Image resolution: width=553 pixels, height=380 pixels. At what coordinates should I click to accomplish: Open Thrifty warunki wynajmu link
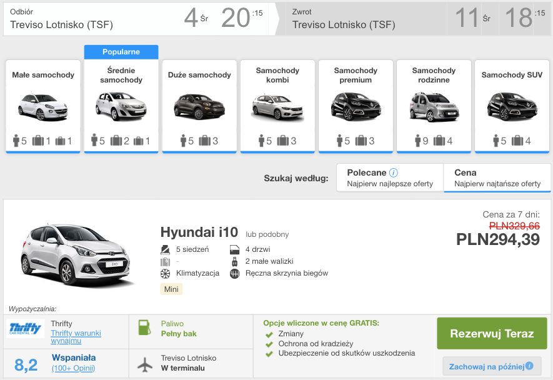click(x=76, y=337)
